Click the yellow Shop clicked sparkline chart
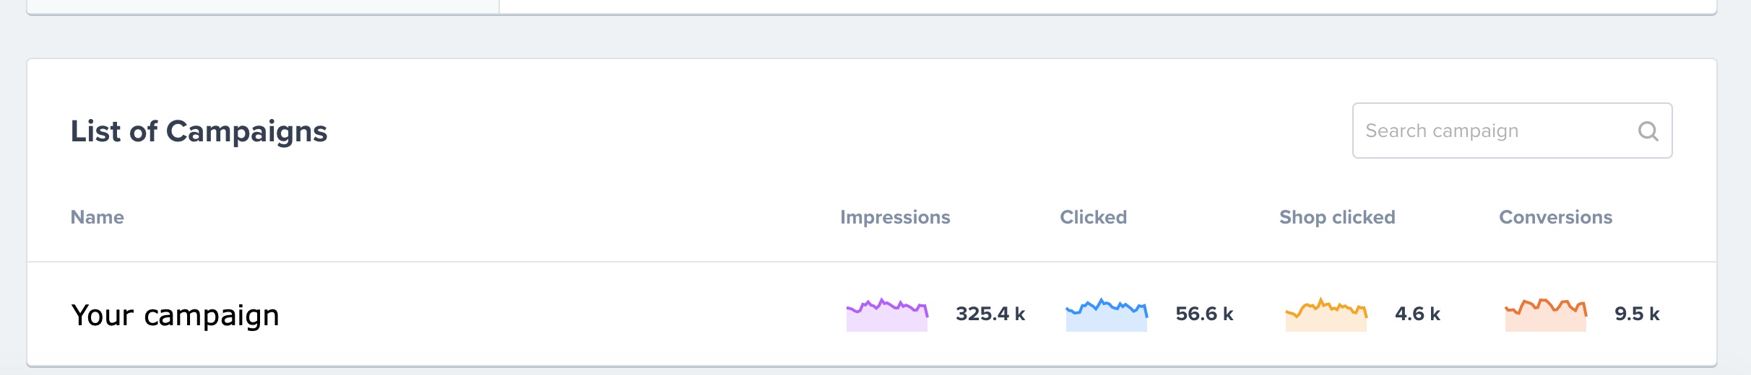 coord(1326,314)
